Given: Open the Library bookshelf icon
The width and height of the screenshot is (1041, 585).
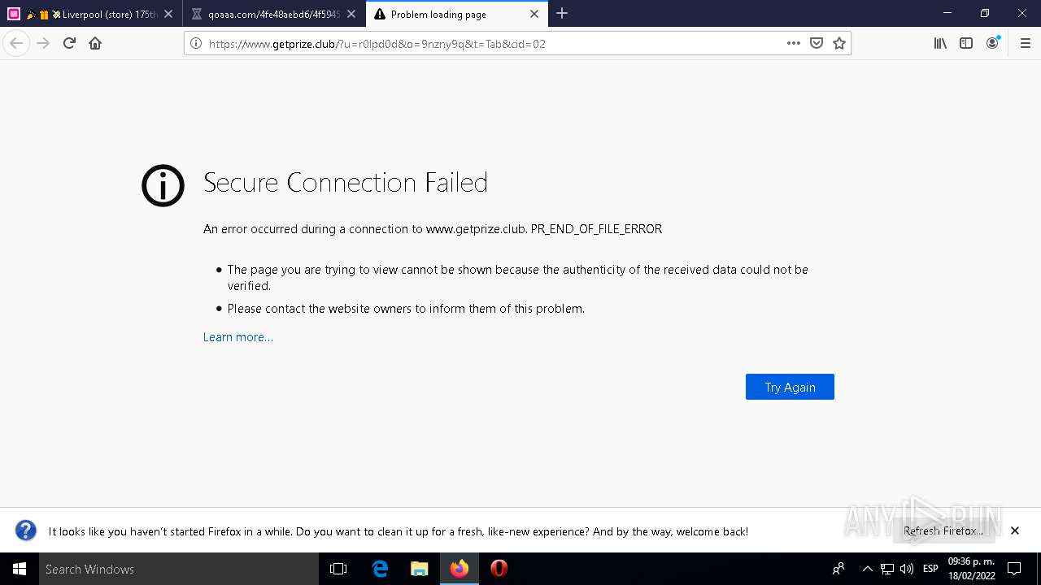Looking at the screenshot, I should (940, 44).
